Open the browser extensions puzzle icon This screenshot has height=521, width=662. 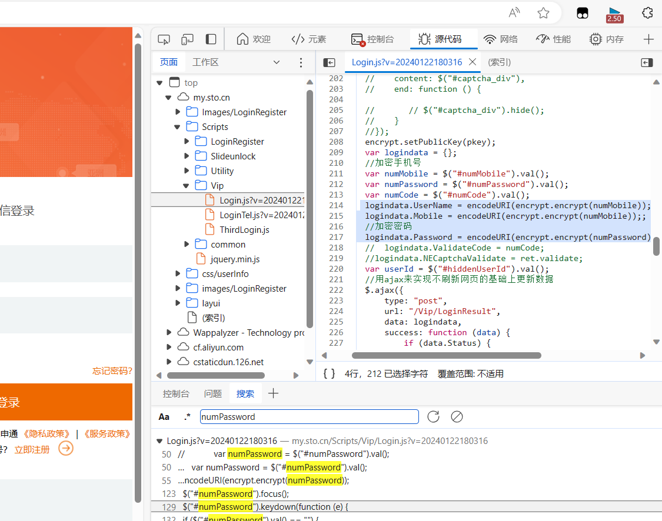click(648, 13)
